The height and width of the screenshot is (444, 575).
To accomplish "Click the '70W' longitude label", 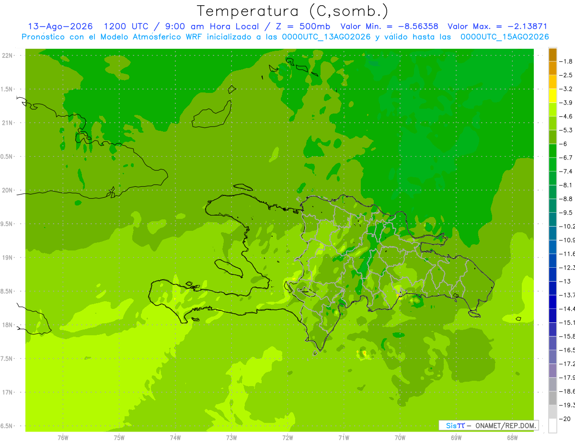I will pyautogui.click(x=400, y=438).
